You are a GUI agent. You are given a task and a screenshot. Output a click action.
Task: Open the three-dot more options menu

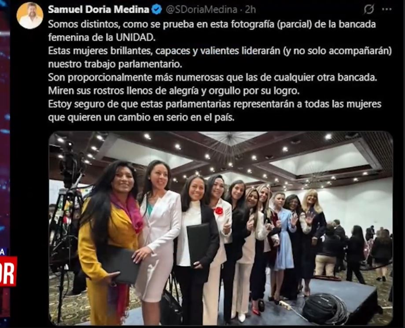(x=387, y=9)
